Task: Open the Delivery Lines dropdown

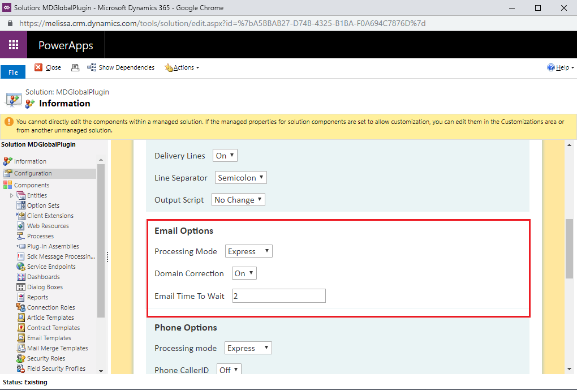Action: [x=225, y=156]
